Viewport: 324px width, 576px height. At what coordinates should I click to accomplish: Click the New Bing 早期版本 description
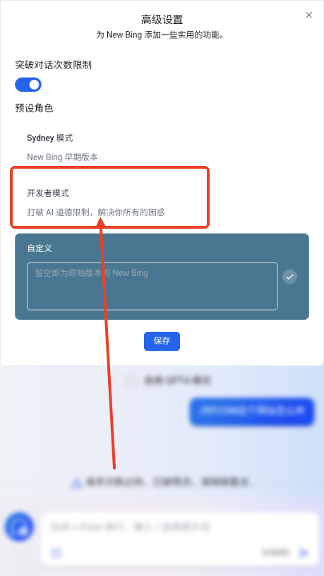(62, 157)
